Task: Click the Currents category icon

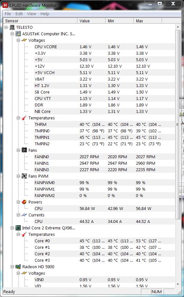Action: [24, 215]
